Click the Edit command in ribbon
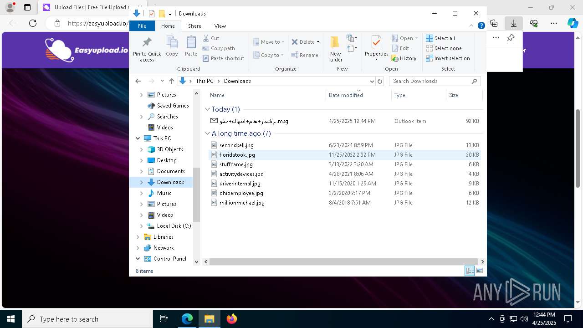Screen dimensions: 583x328 (400, 48)
